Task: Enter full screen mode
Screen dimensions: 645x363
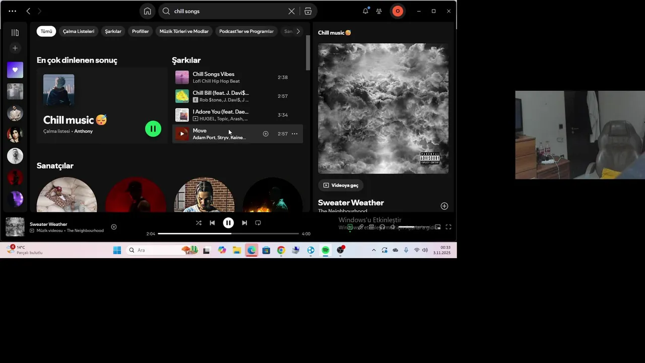Action: [x=448, y=227]
